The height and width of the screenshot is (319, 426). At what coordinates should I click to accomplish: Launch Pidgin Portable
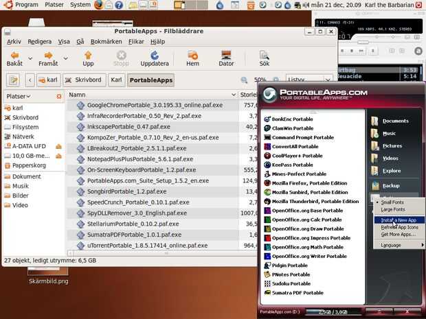pyautogui.click(x=286, y=265)
